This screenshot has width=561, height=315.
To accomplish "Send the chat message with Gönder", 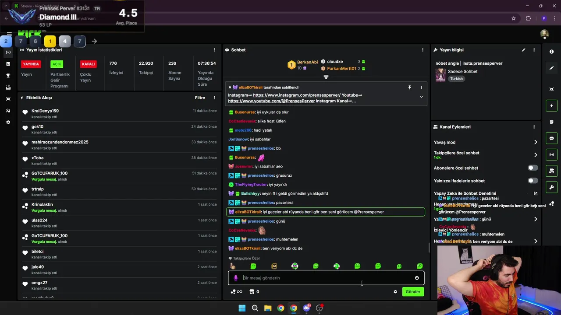I will click(413, 292).
